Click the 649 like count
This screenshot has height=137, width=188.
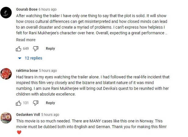(26, 49)
